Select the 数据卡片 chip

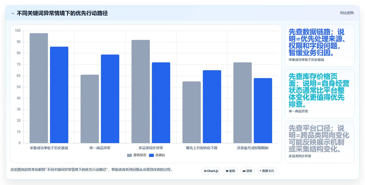[x=267, y=171]
